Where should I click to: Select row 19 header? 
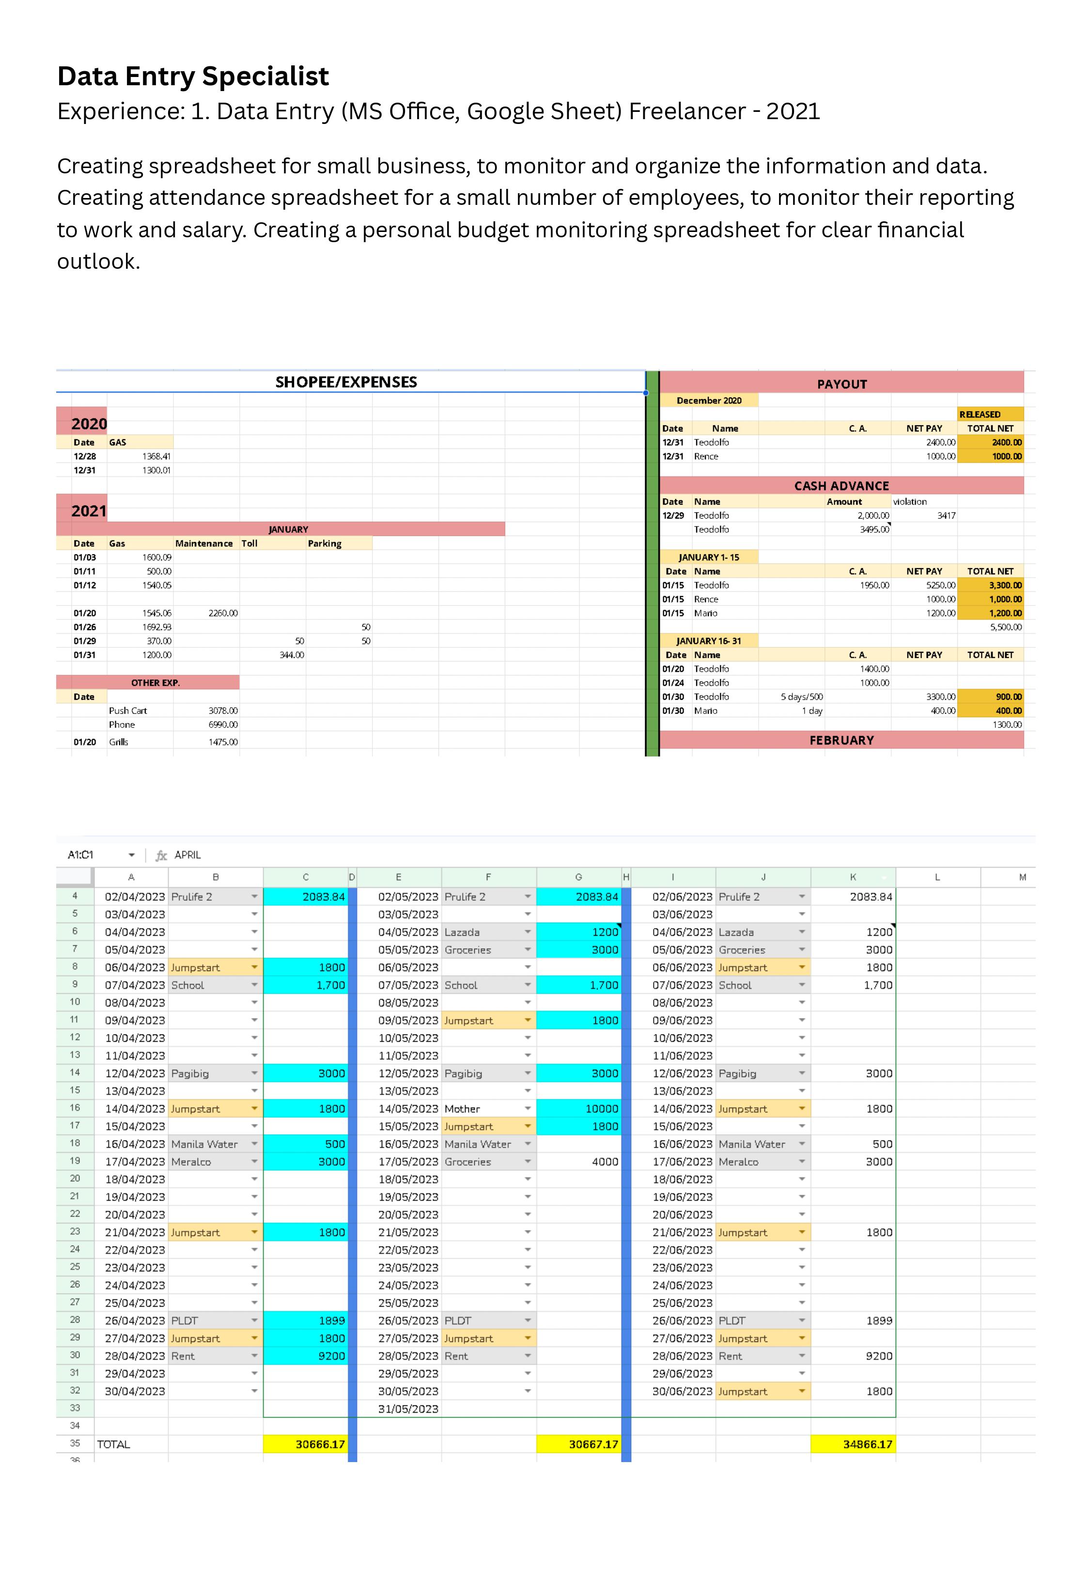(x=75, y=1161)
